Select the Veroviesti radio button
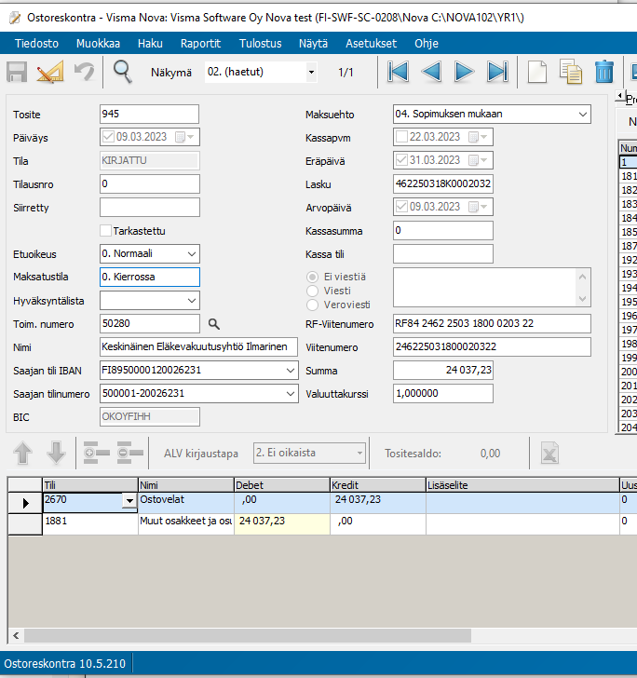Viewport: 637px width, 678px height. coord(312,305)
